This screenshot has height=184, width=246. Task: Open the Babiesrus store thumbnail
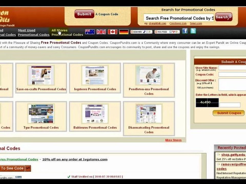coord(95,113)
